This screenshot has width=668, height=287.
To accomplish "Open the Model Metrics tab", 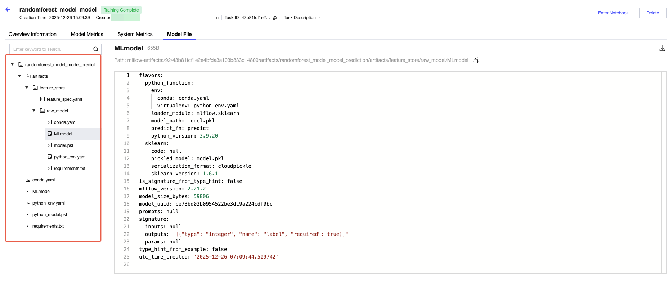I will point(87,35).
